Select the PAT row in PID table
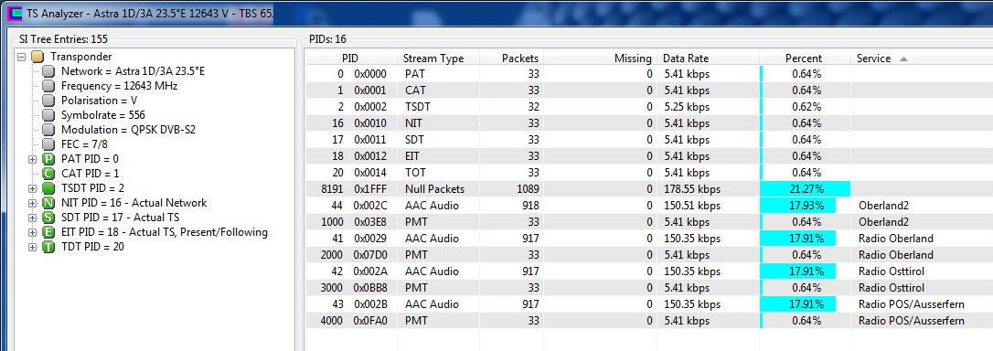Viewport: 993px width, 351px height. [x=649, y=74]
